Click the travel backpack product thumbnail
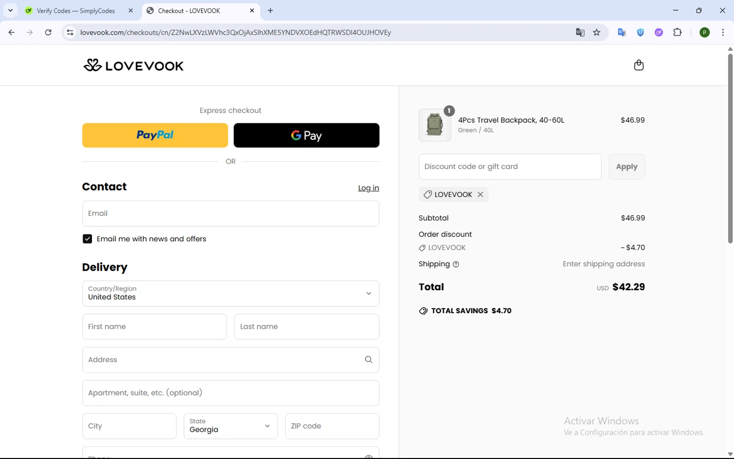 435,125
